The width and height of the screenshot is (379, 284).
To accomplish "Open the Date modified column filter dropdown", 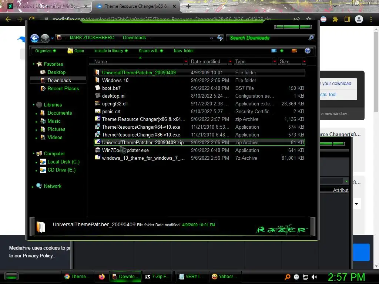I will (230, 62).
